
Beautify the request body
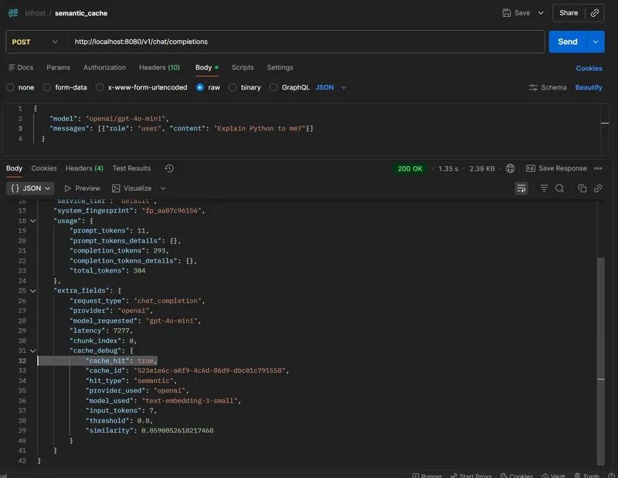click(589, 87)
